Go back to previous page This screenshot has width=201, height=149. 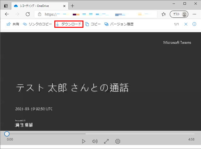click(7, 14)
